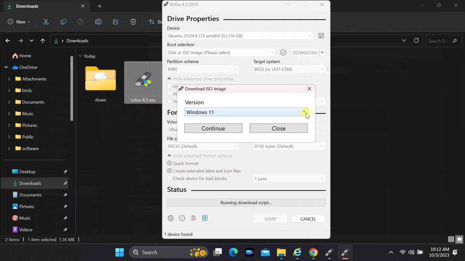The width and height of the screenshot is (465, 261).
Task: Open recent locations chevron in File Explorer
Action: coord(31,41)
